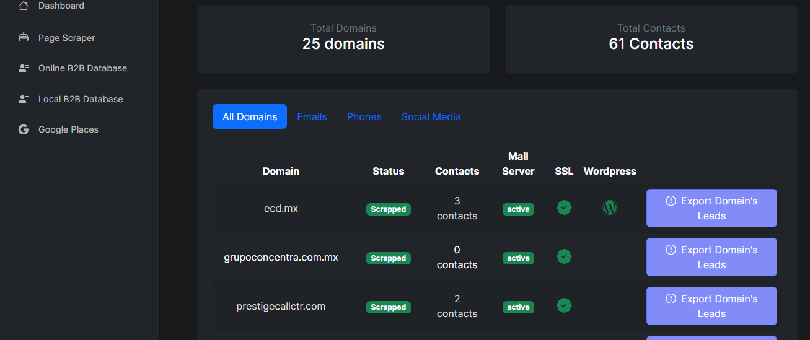Export leads for prestigecallctr.com
810x340 pixels.
pyautogui.click(x=711, y=306)
